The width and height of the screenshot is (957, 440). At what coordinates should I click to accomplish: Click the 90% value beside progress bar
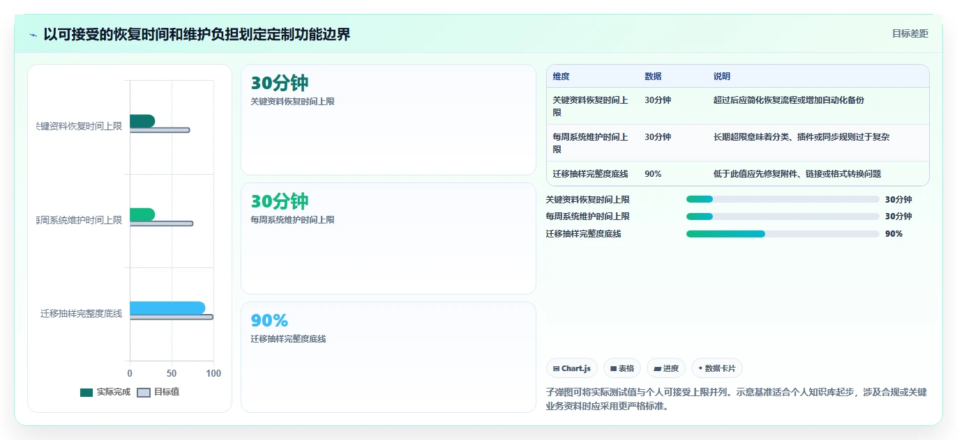(x=894, y=234)
